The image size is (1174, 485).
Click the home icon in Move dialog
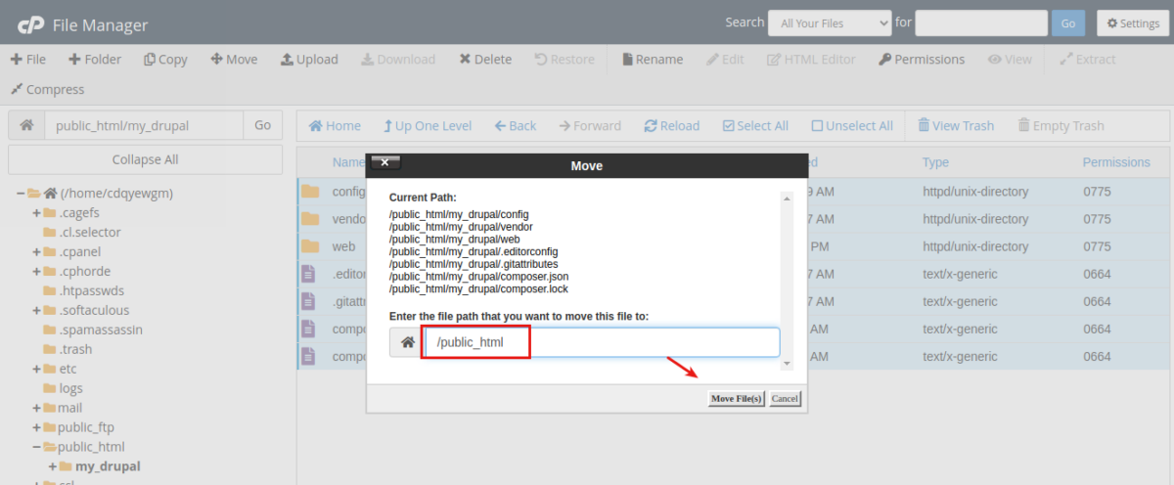pyautogui.click(x=407, y=342)
